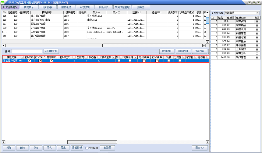Open the 打印SQL2 editor icon in selected row

click(x=40, y=61)
